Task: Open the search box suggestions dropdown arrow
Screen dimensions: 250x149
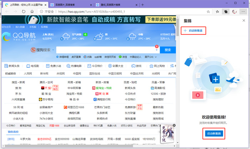Action: pyautogui.click(x=156, y=50)
